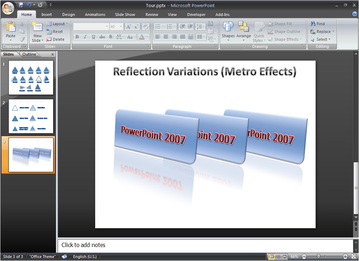The image size is (359, 261).
Task: Toggle underline formatting
Action: point(93,37)
